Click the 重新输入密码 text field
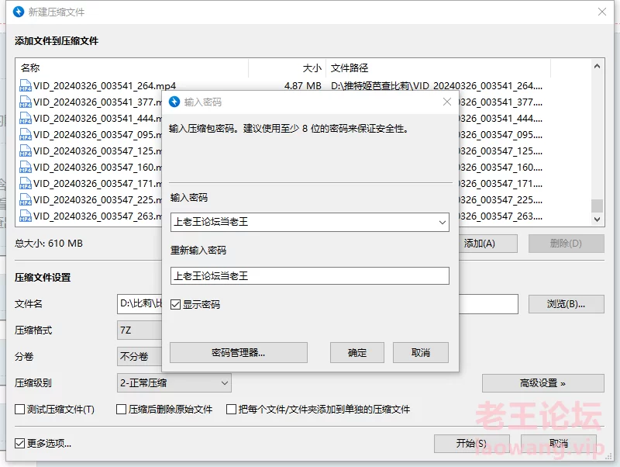Viewport: 620px width, 467px height. (310, 275)
